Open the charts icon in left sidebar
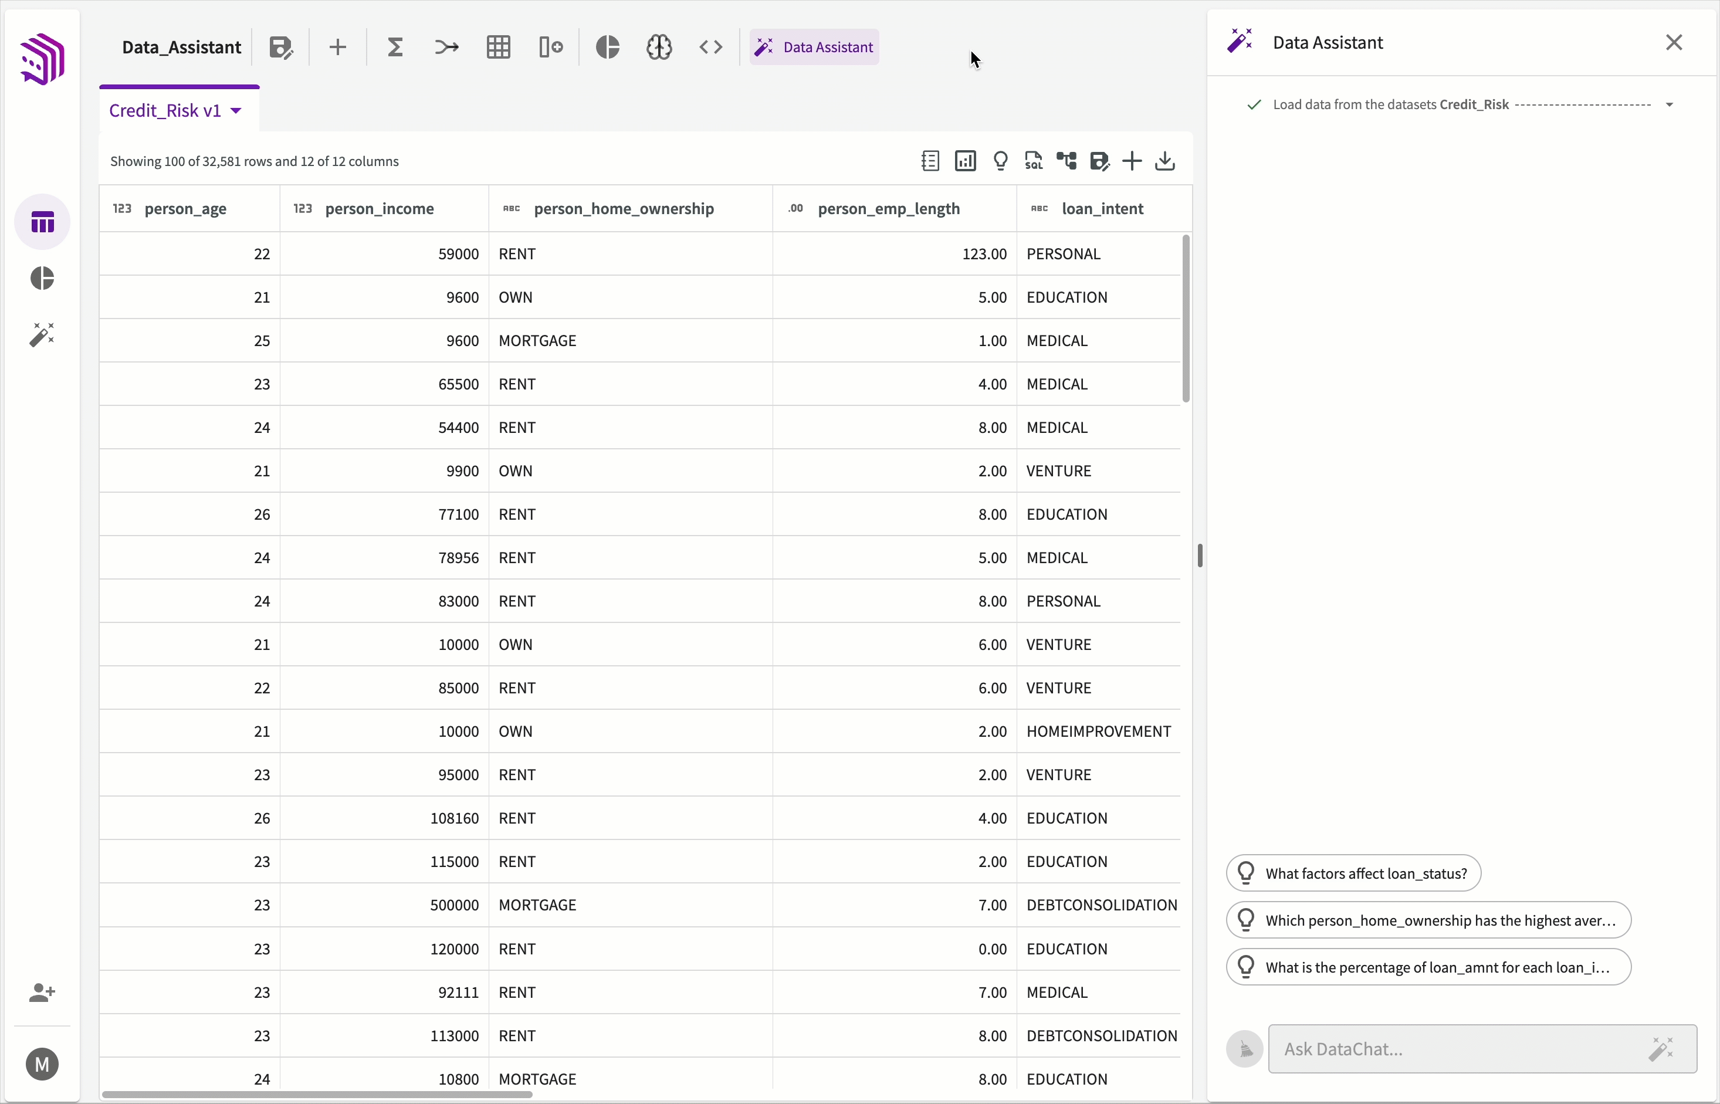The height and width of the screenshot is (1104, 1720). point(42,278)
